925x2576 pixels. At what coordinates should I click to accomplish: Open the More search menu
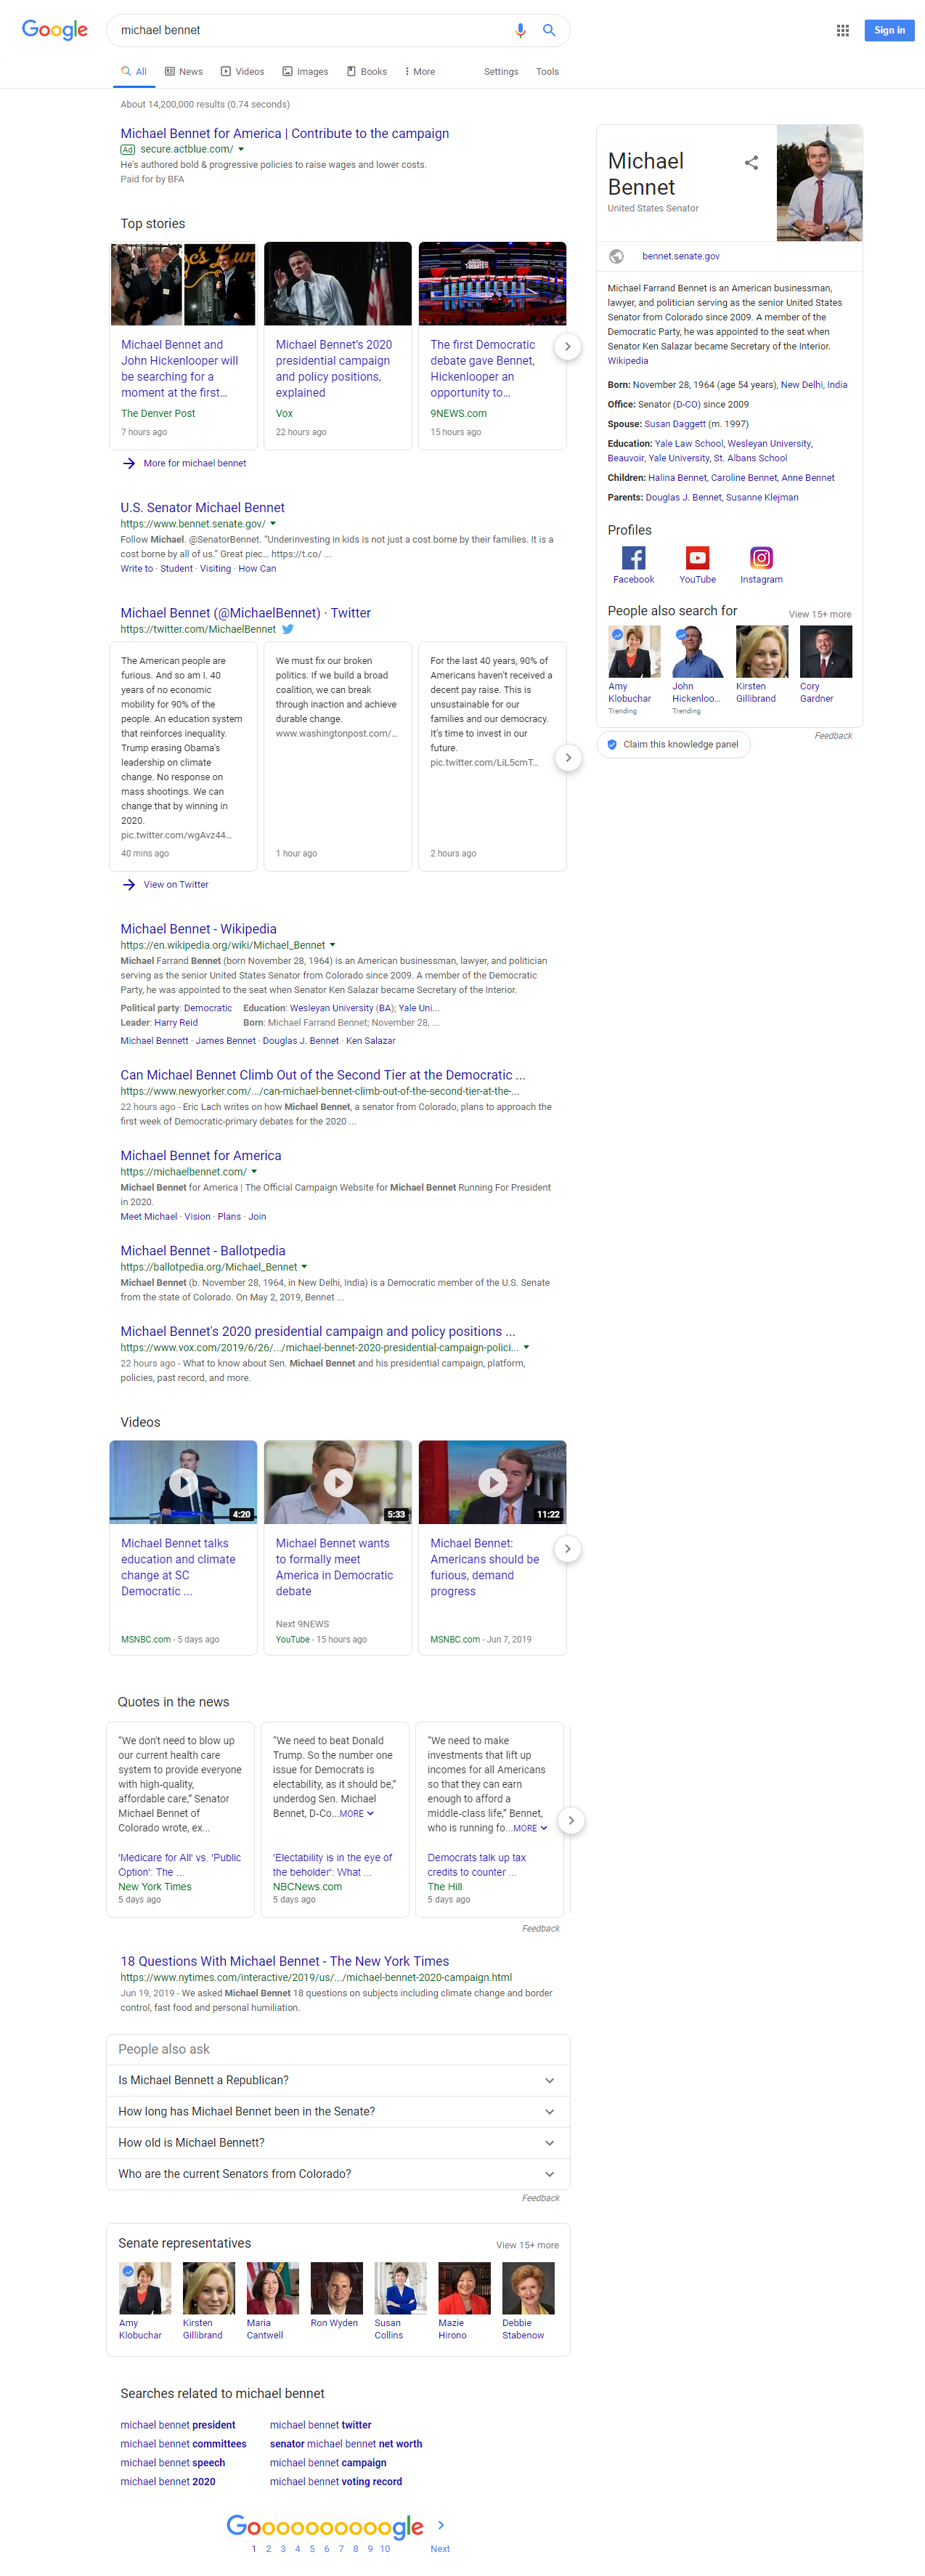(x=420, y=71)
